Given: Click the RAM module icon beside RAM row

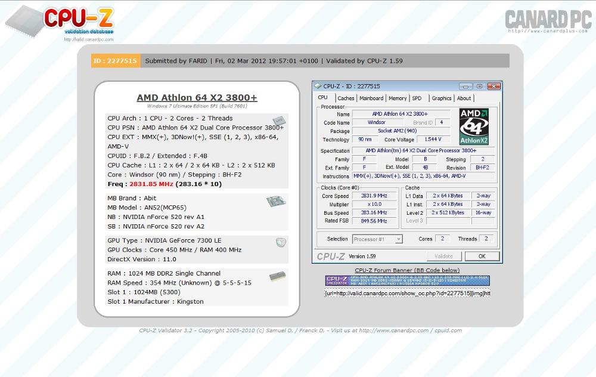Looking at the screenshot, I should [278, 276].
